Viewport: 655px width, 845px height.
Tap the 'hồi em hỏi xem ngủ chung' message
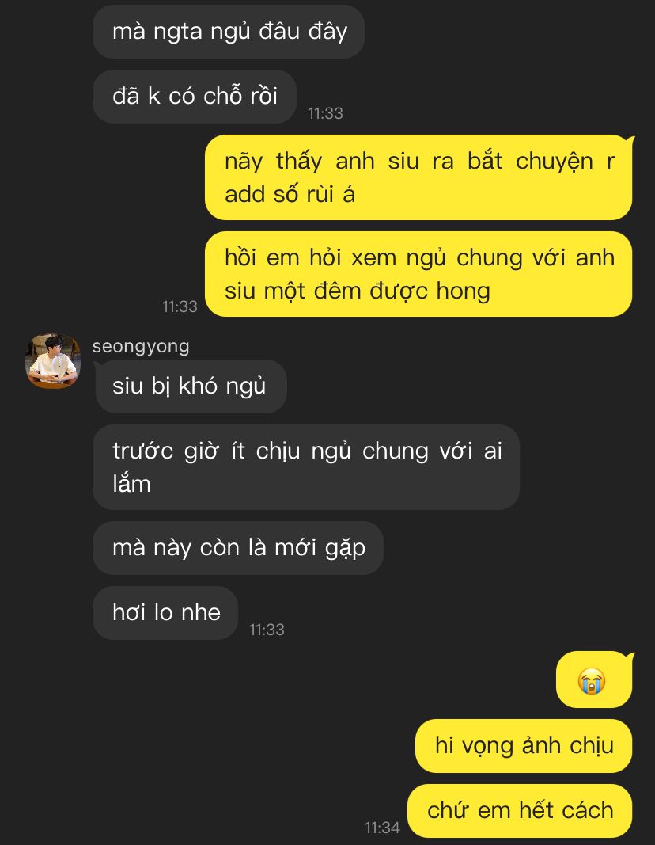point(418,274)
